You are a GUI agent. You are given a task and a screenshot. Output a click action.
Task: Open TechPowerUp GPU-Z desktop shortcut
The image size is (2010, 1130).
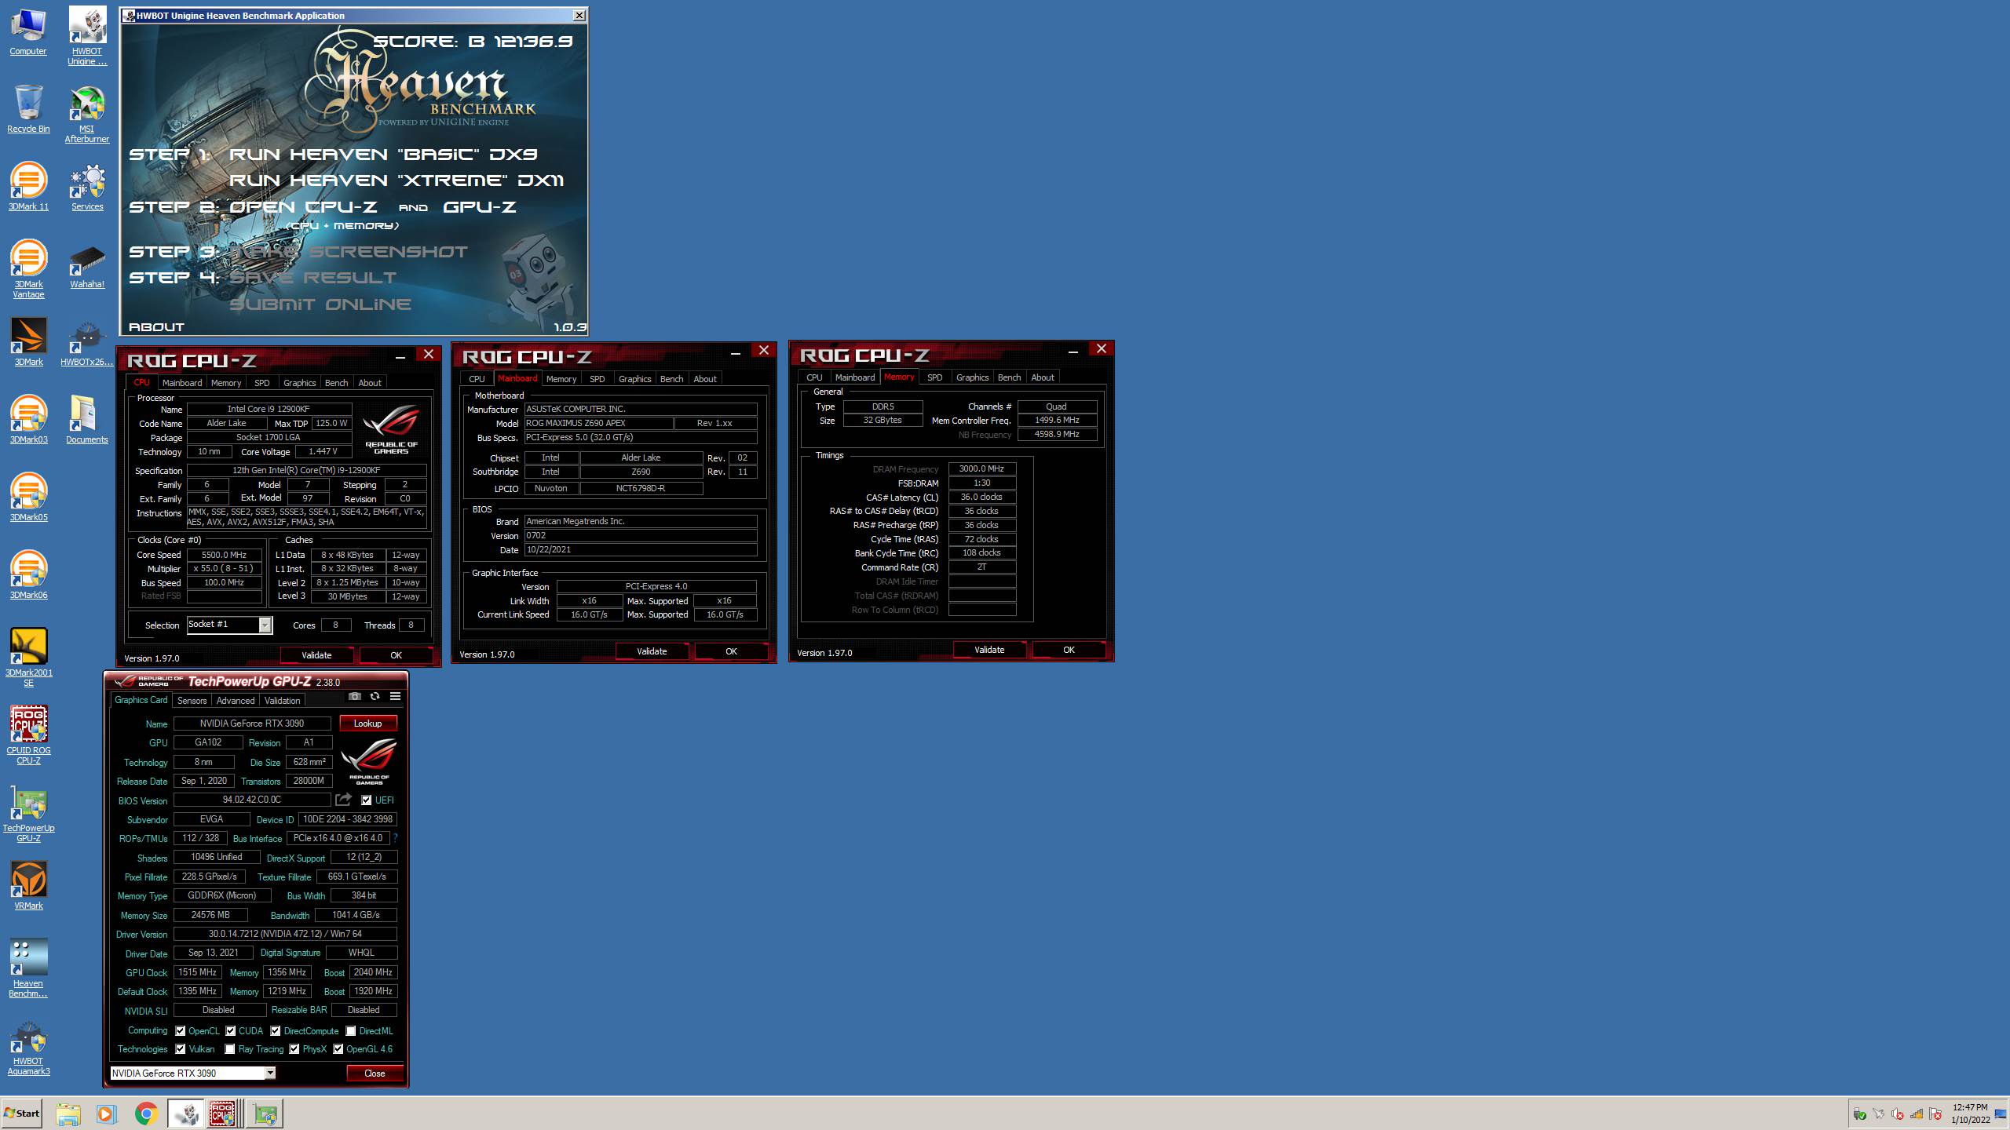tap(28, 813)
